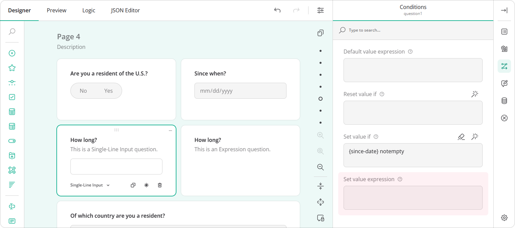515x228 pixels.
Task: Select the Image Picker toolbox icon
Action: click(x=12, y=170)
